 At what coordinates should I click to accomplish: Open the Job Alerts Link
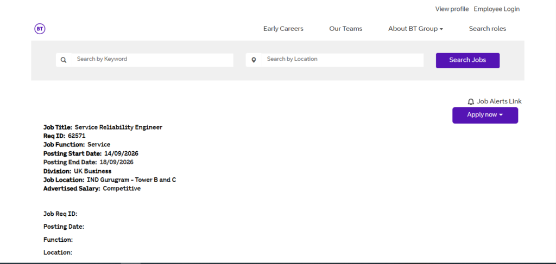point(499,101)
